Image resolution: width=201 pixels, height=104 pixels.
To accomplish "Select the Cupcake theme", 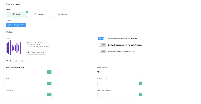I will [x=62, y=14].
